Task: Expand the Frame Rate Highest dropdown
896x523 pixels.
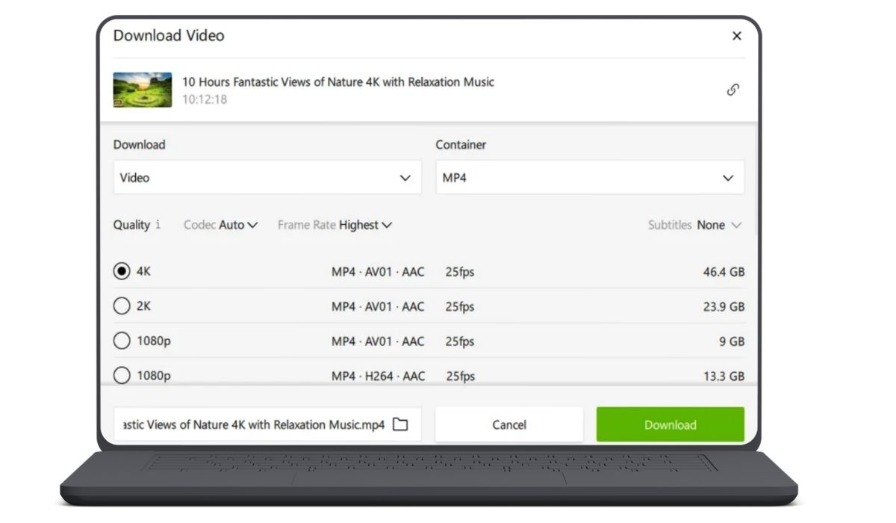Action: pos(335,225)
